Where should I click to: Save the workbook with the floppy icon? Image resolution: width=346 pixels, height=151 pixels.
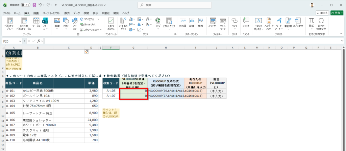tap(34, 5)
